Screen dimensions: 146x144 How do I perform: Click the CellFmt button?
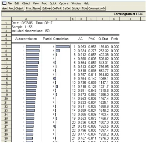pos(57,8)
